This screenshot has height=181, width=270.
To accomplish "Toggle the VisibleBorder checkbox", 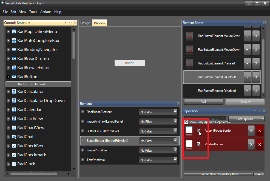I will (x=198, y=144).
